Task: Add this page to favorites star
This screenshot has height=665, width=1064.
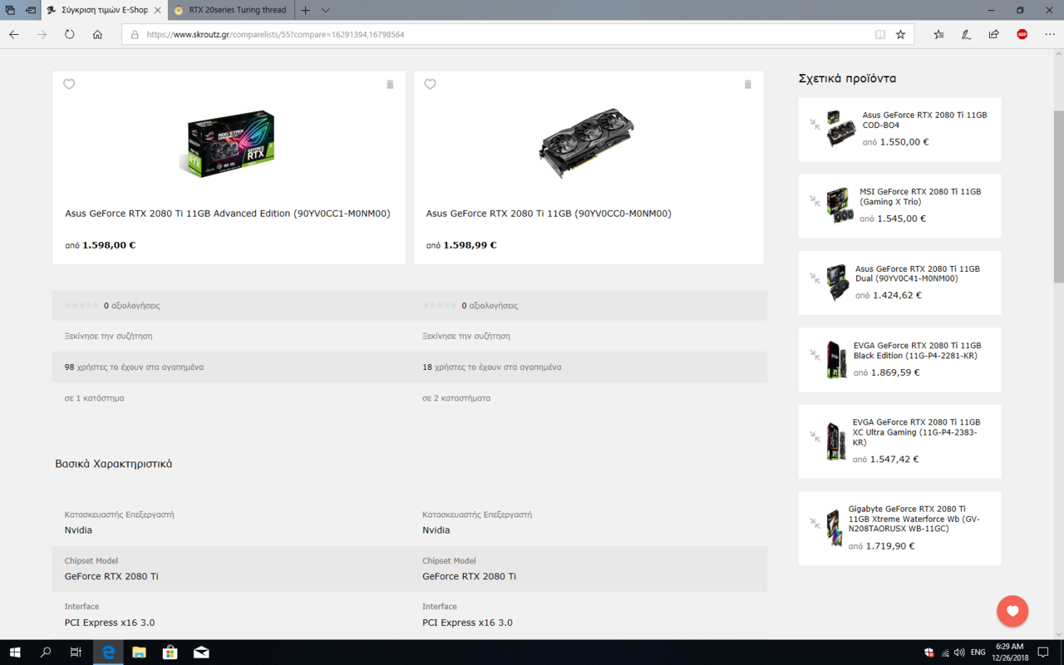Action: click(901, 35)
